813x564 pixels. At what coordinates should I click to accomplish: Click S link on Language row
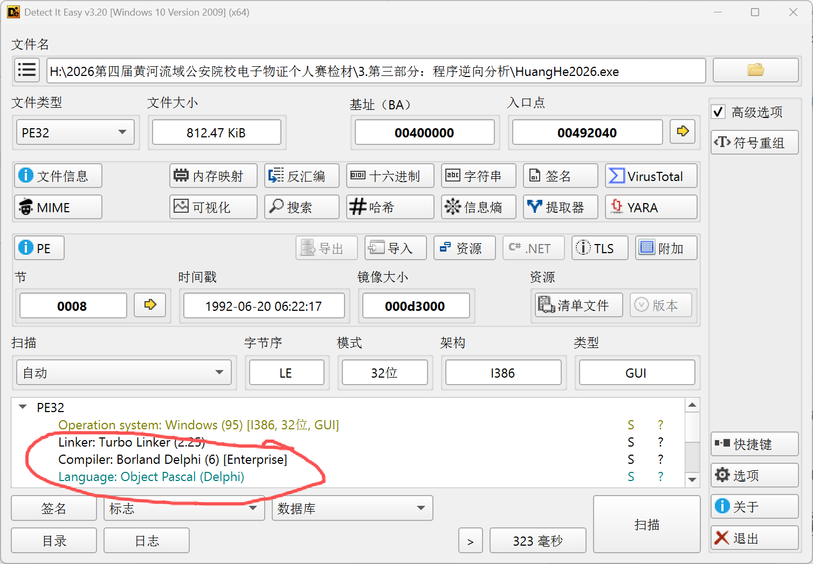point(631,477)
